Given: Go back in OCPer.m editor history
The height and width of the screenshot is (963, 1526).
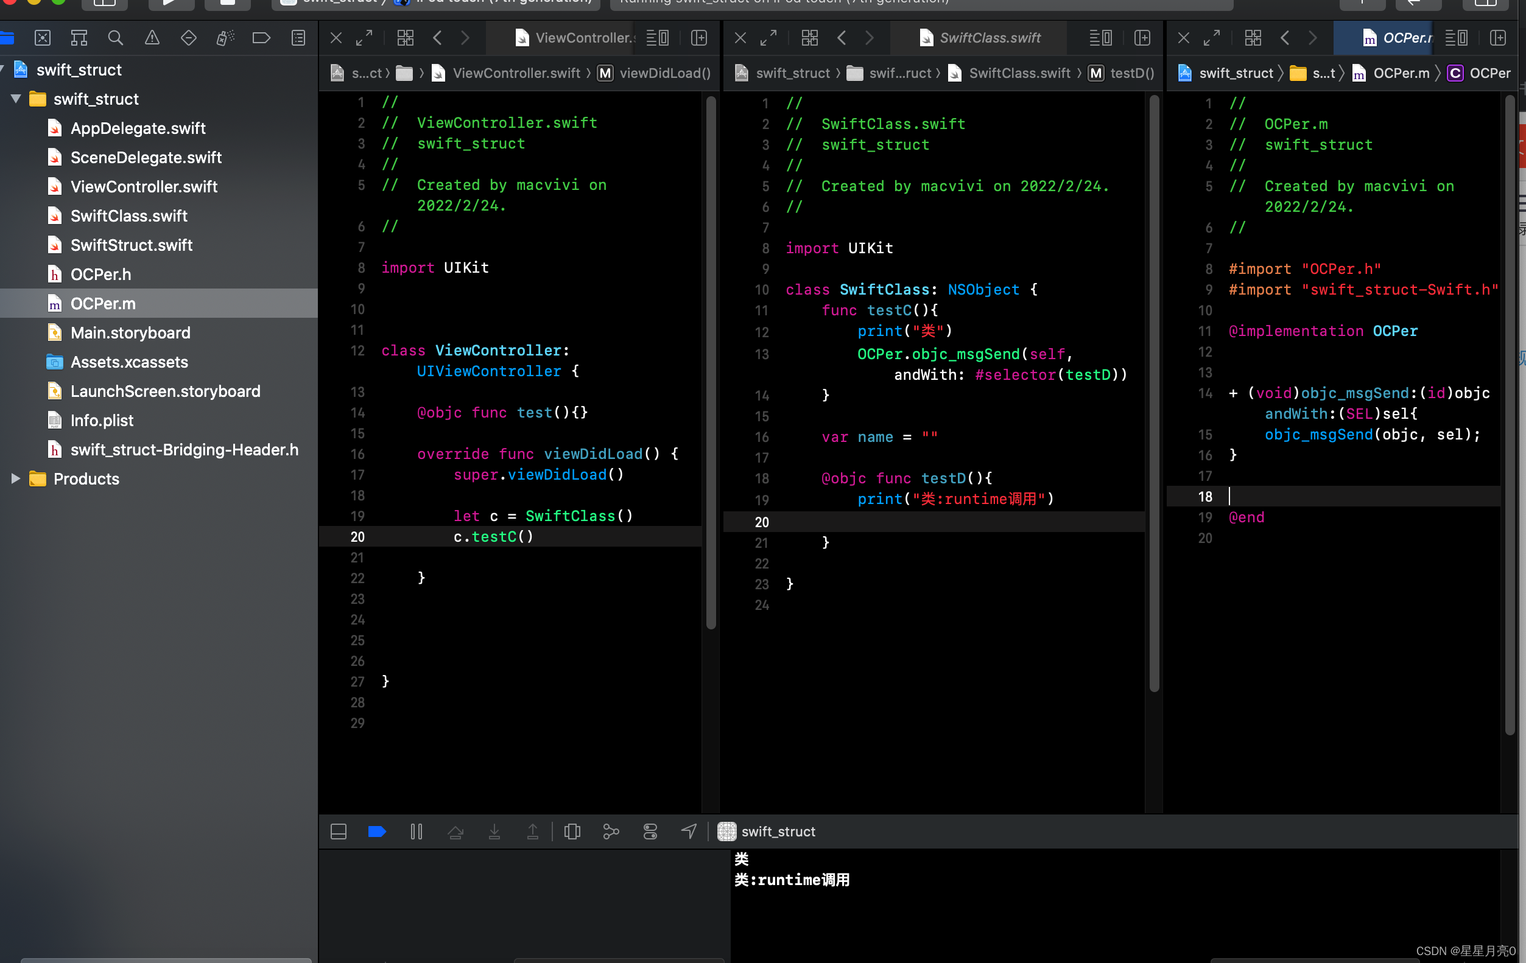Looking at the screenshot, I should 1284,38.
